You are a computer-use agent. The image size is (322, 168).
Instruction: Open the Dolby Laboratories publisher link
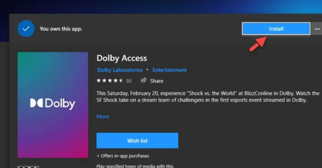(120, 70)
